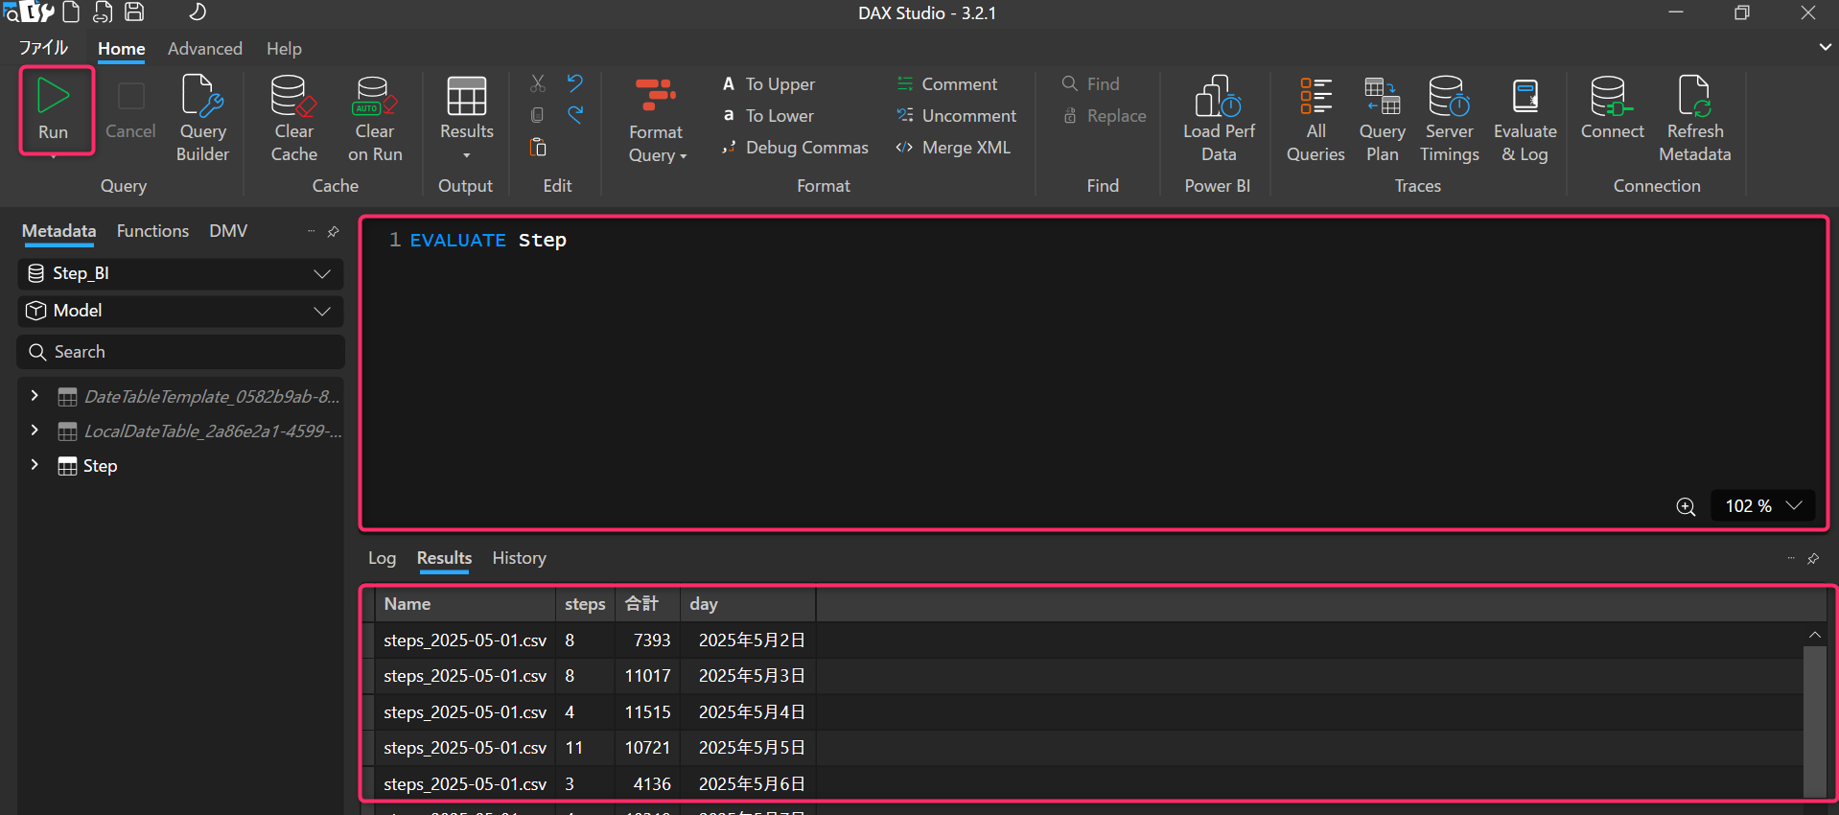This screenshot has height=815, width=1839.
Task: Open the Help ribbon tab
Action: pyautogui.click(x=284, y=48)
